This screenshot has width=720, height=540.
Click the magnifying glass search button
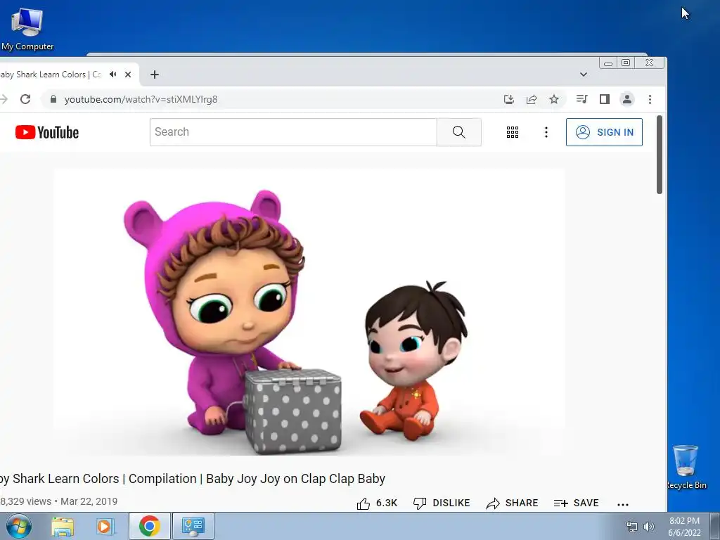click(458, 132)
